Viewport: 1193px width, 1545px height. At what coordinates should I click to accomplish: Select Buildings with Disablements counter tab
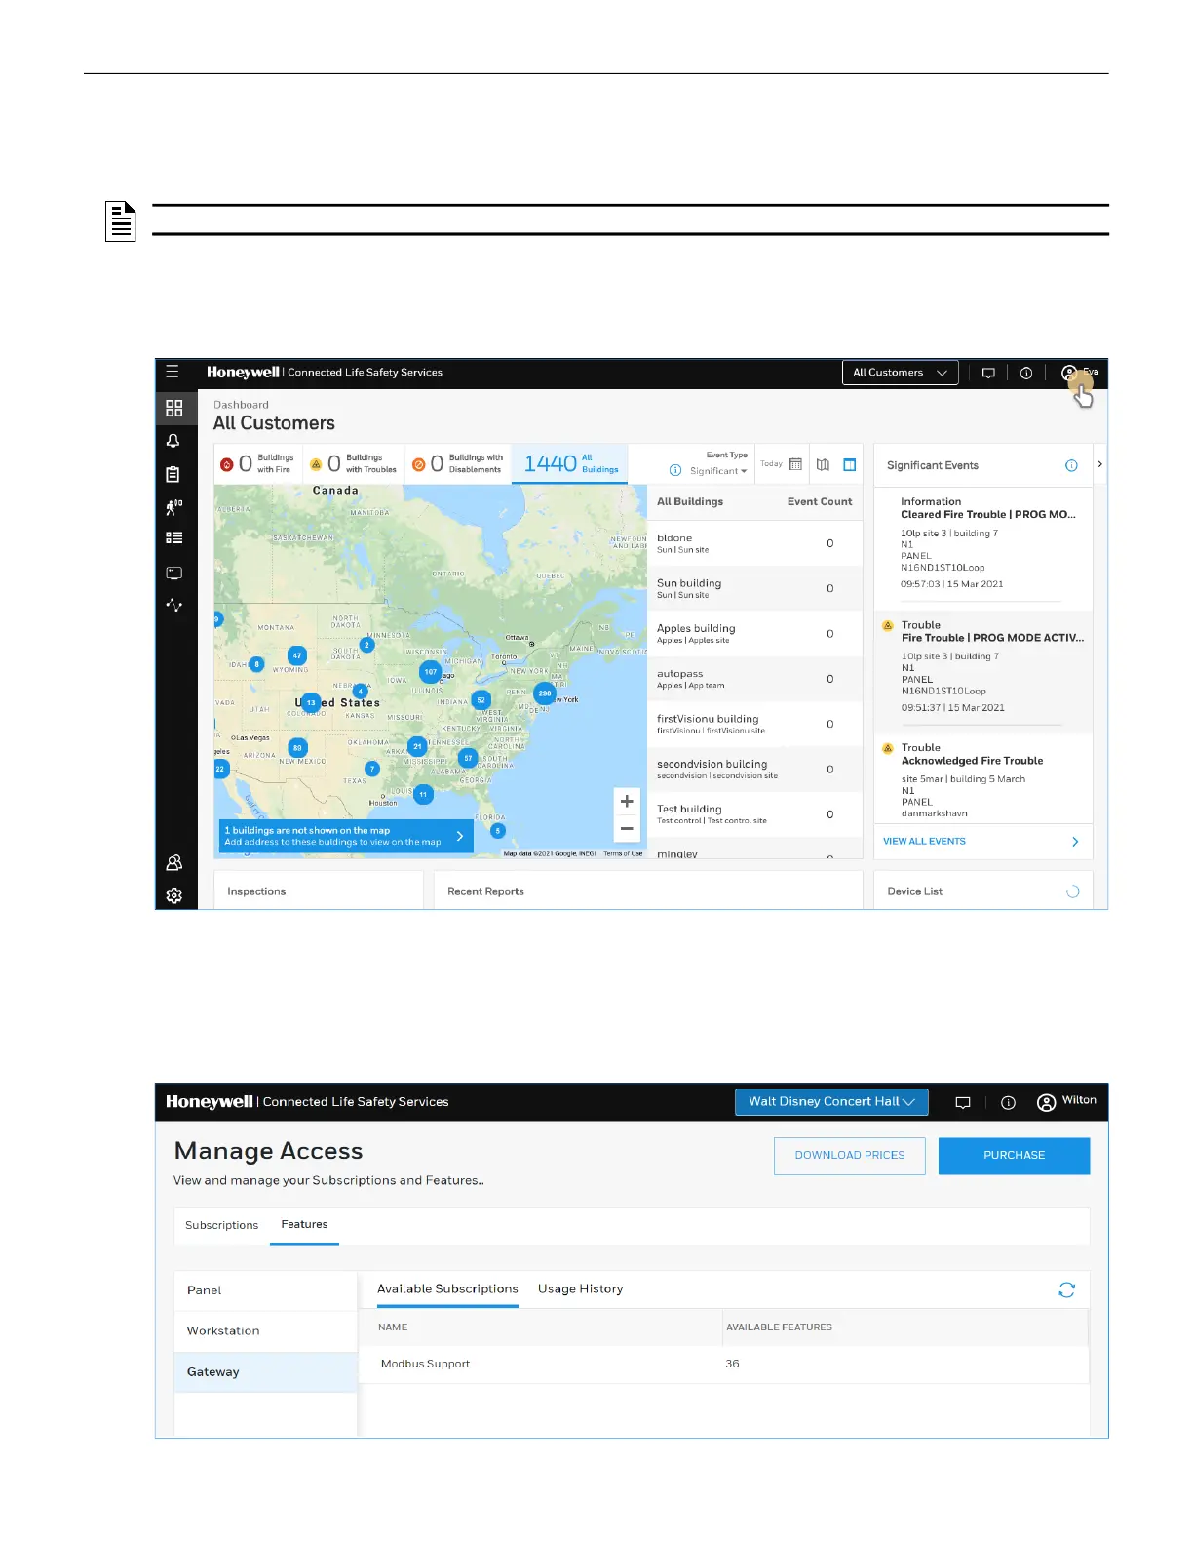coord(458,463)
